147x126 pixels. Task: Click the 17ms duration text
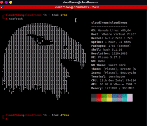[64, 15]
